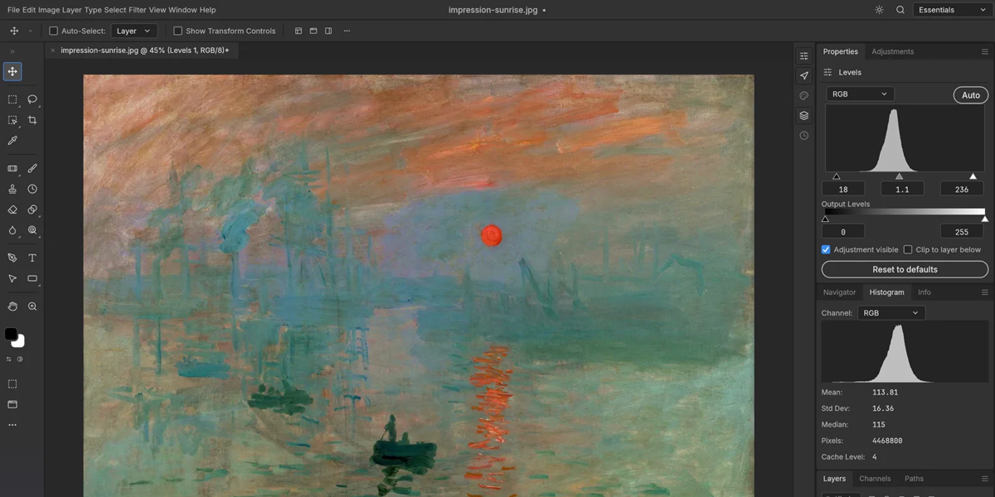Switch to the Adjustments tab
995x497 pixels.
892,51
